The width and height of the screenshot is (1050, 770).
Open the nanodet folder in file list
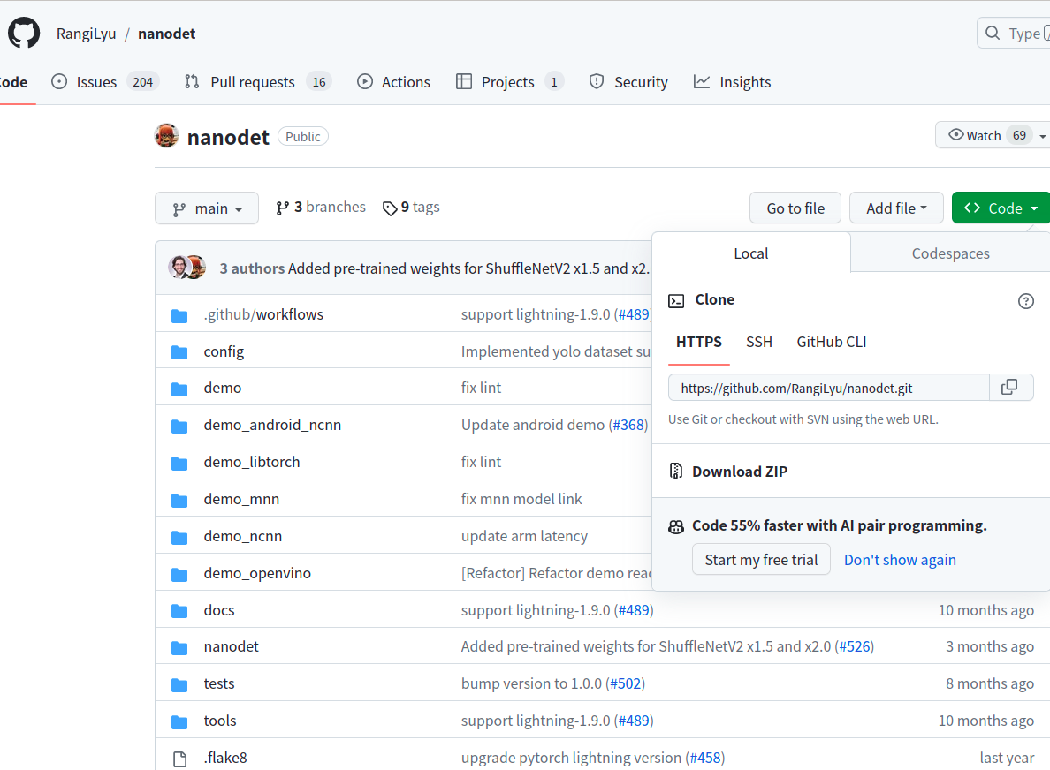coord(231,646)
